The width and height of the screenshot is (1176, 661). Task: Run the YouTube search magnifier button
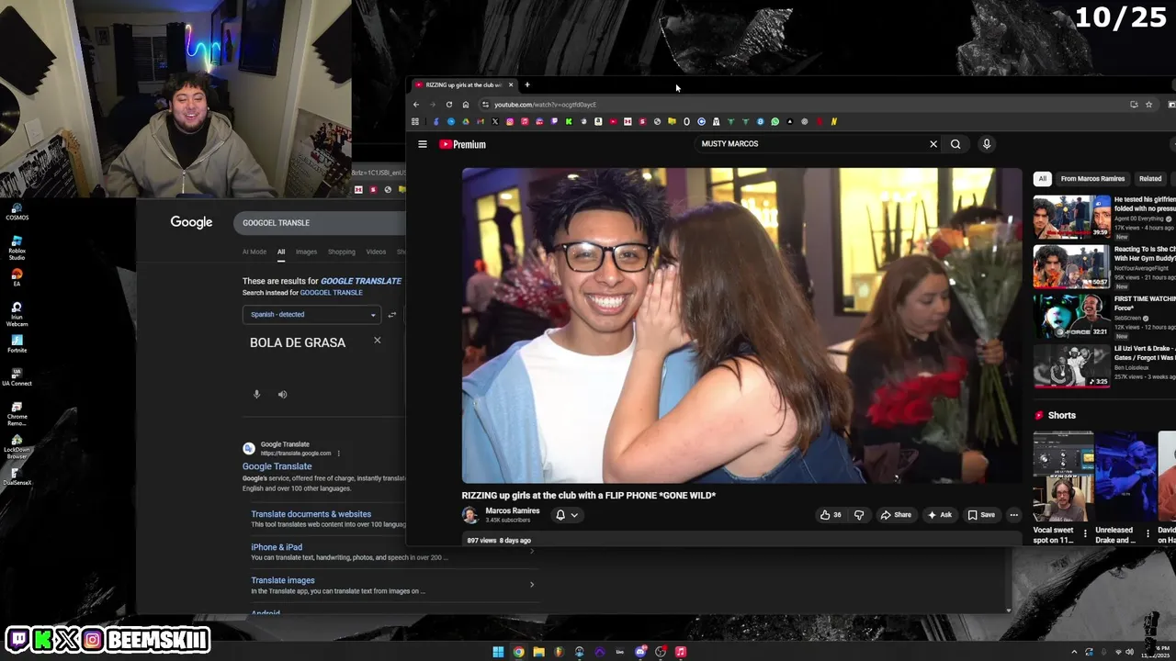955,144
